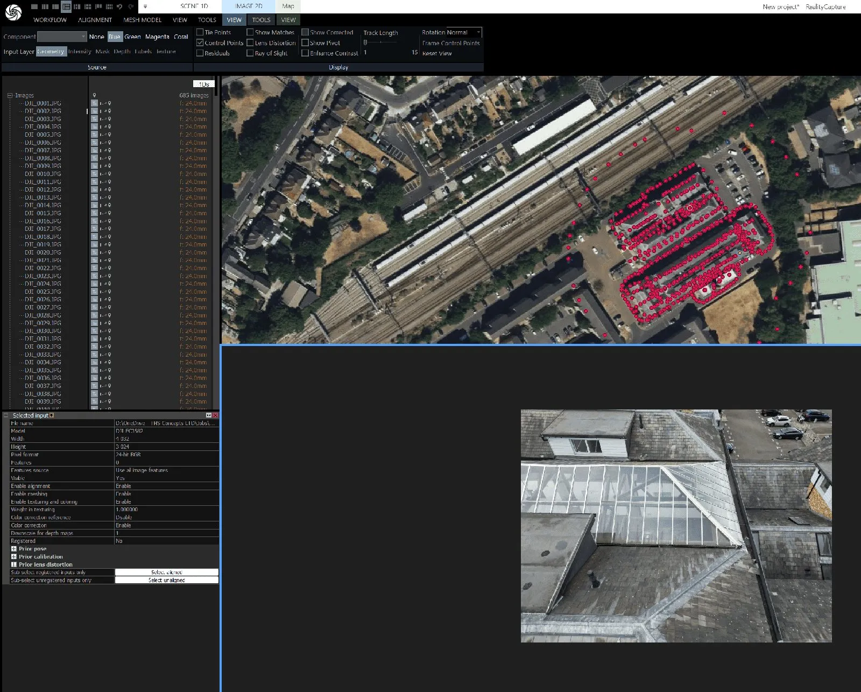Click the Select aligned button

tap(167, 573)
